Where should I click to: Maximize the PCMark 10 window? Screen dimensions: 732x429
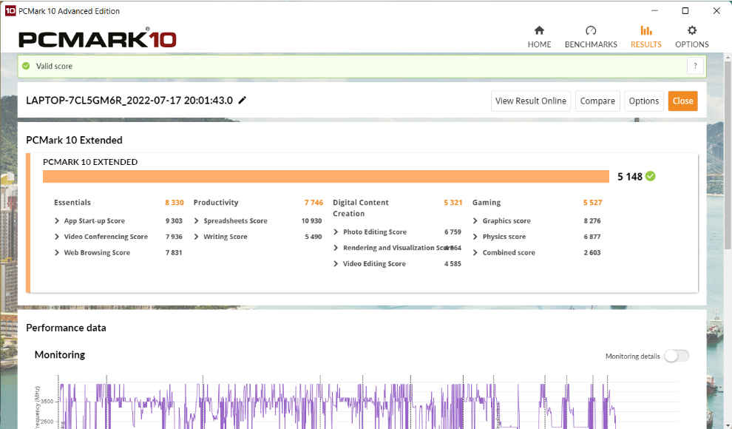[x=685, y=11]
